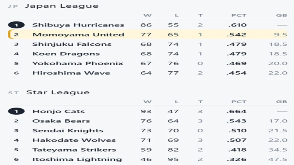
Task: Click the Star League L column header
Action: [177, 102]
